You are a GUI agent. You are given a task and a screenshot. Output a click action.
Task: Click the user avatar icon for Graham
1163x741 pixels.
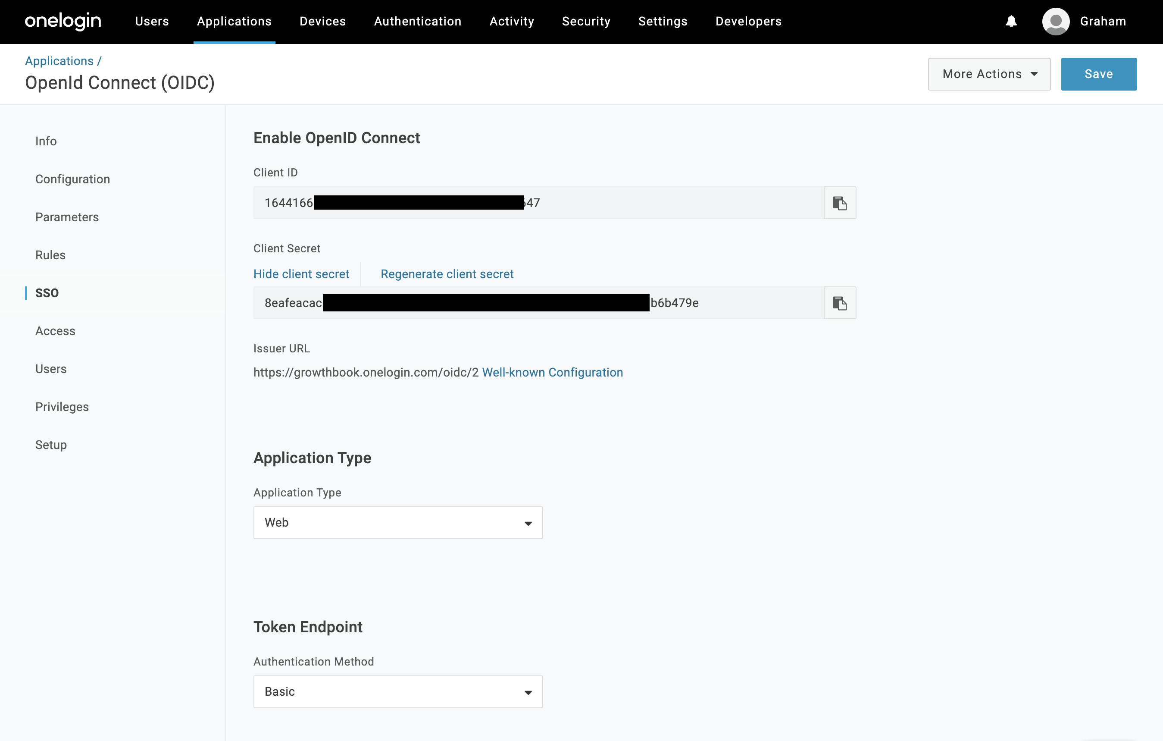1055,21
